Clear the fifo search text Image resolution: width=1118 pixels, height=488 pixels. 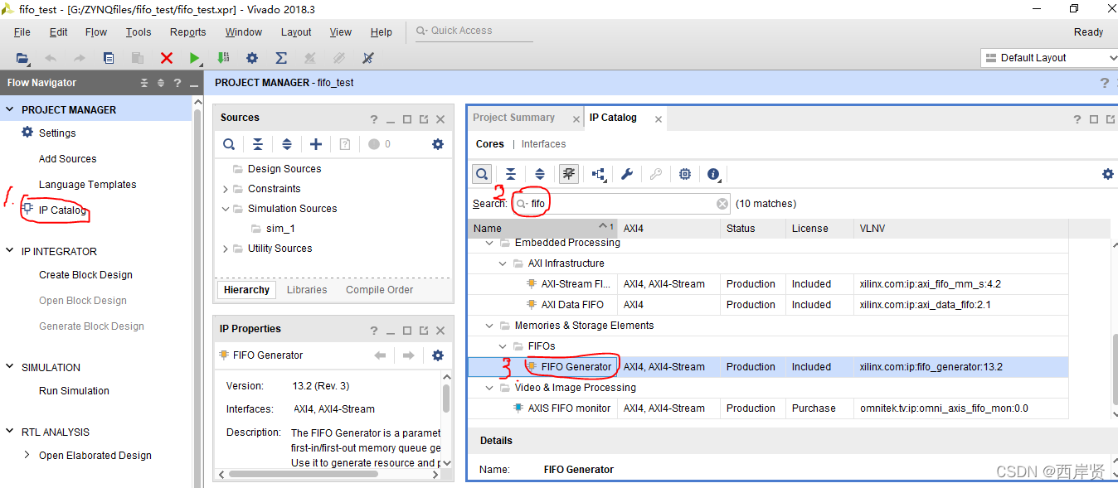tap(722, 204)
